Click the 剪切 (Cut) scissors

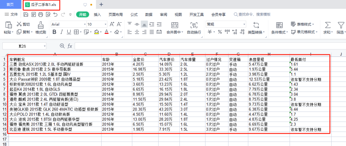coord(19,24)
